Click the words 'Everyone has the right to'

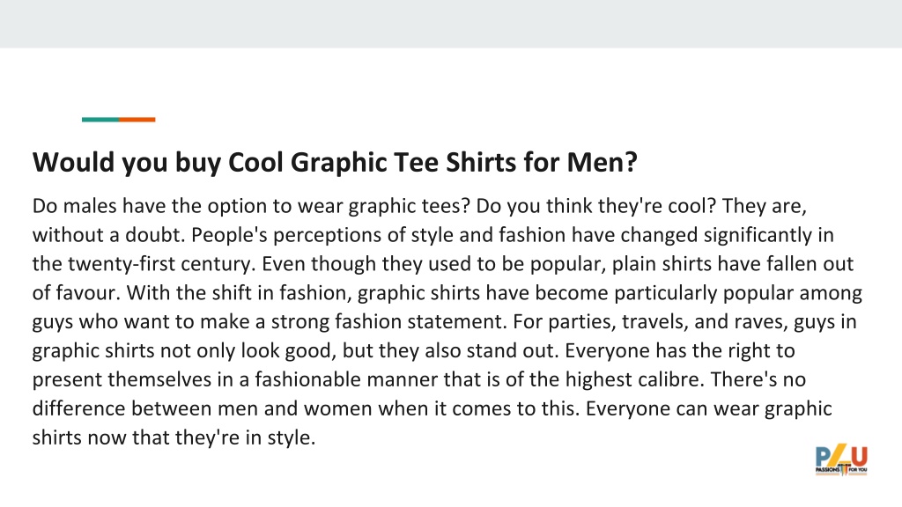(680, 350)
